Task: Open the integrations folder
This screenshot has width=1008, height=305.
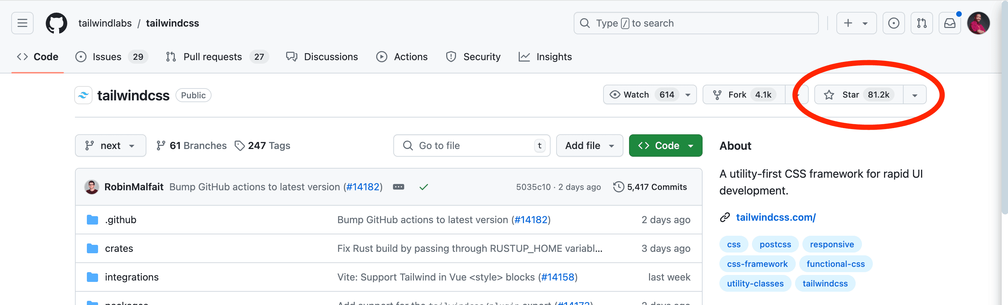Action: 132,277
